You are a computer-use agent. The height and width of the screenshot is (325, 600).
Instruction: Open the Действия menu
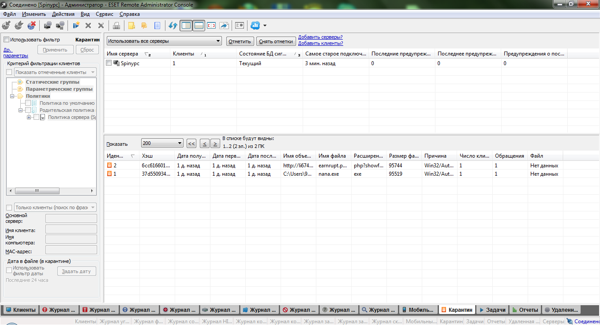click(x=63, y=14)
